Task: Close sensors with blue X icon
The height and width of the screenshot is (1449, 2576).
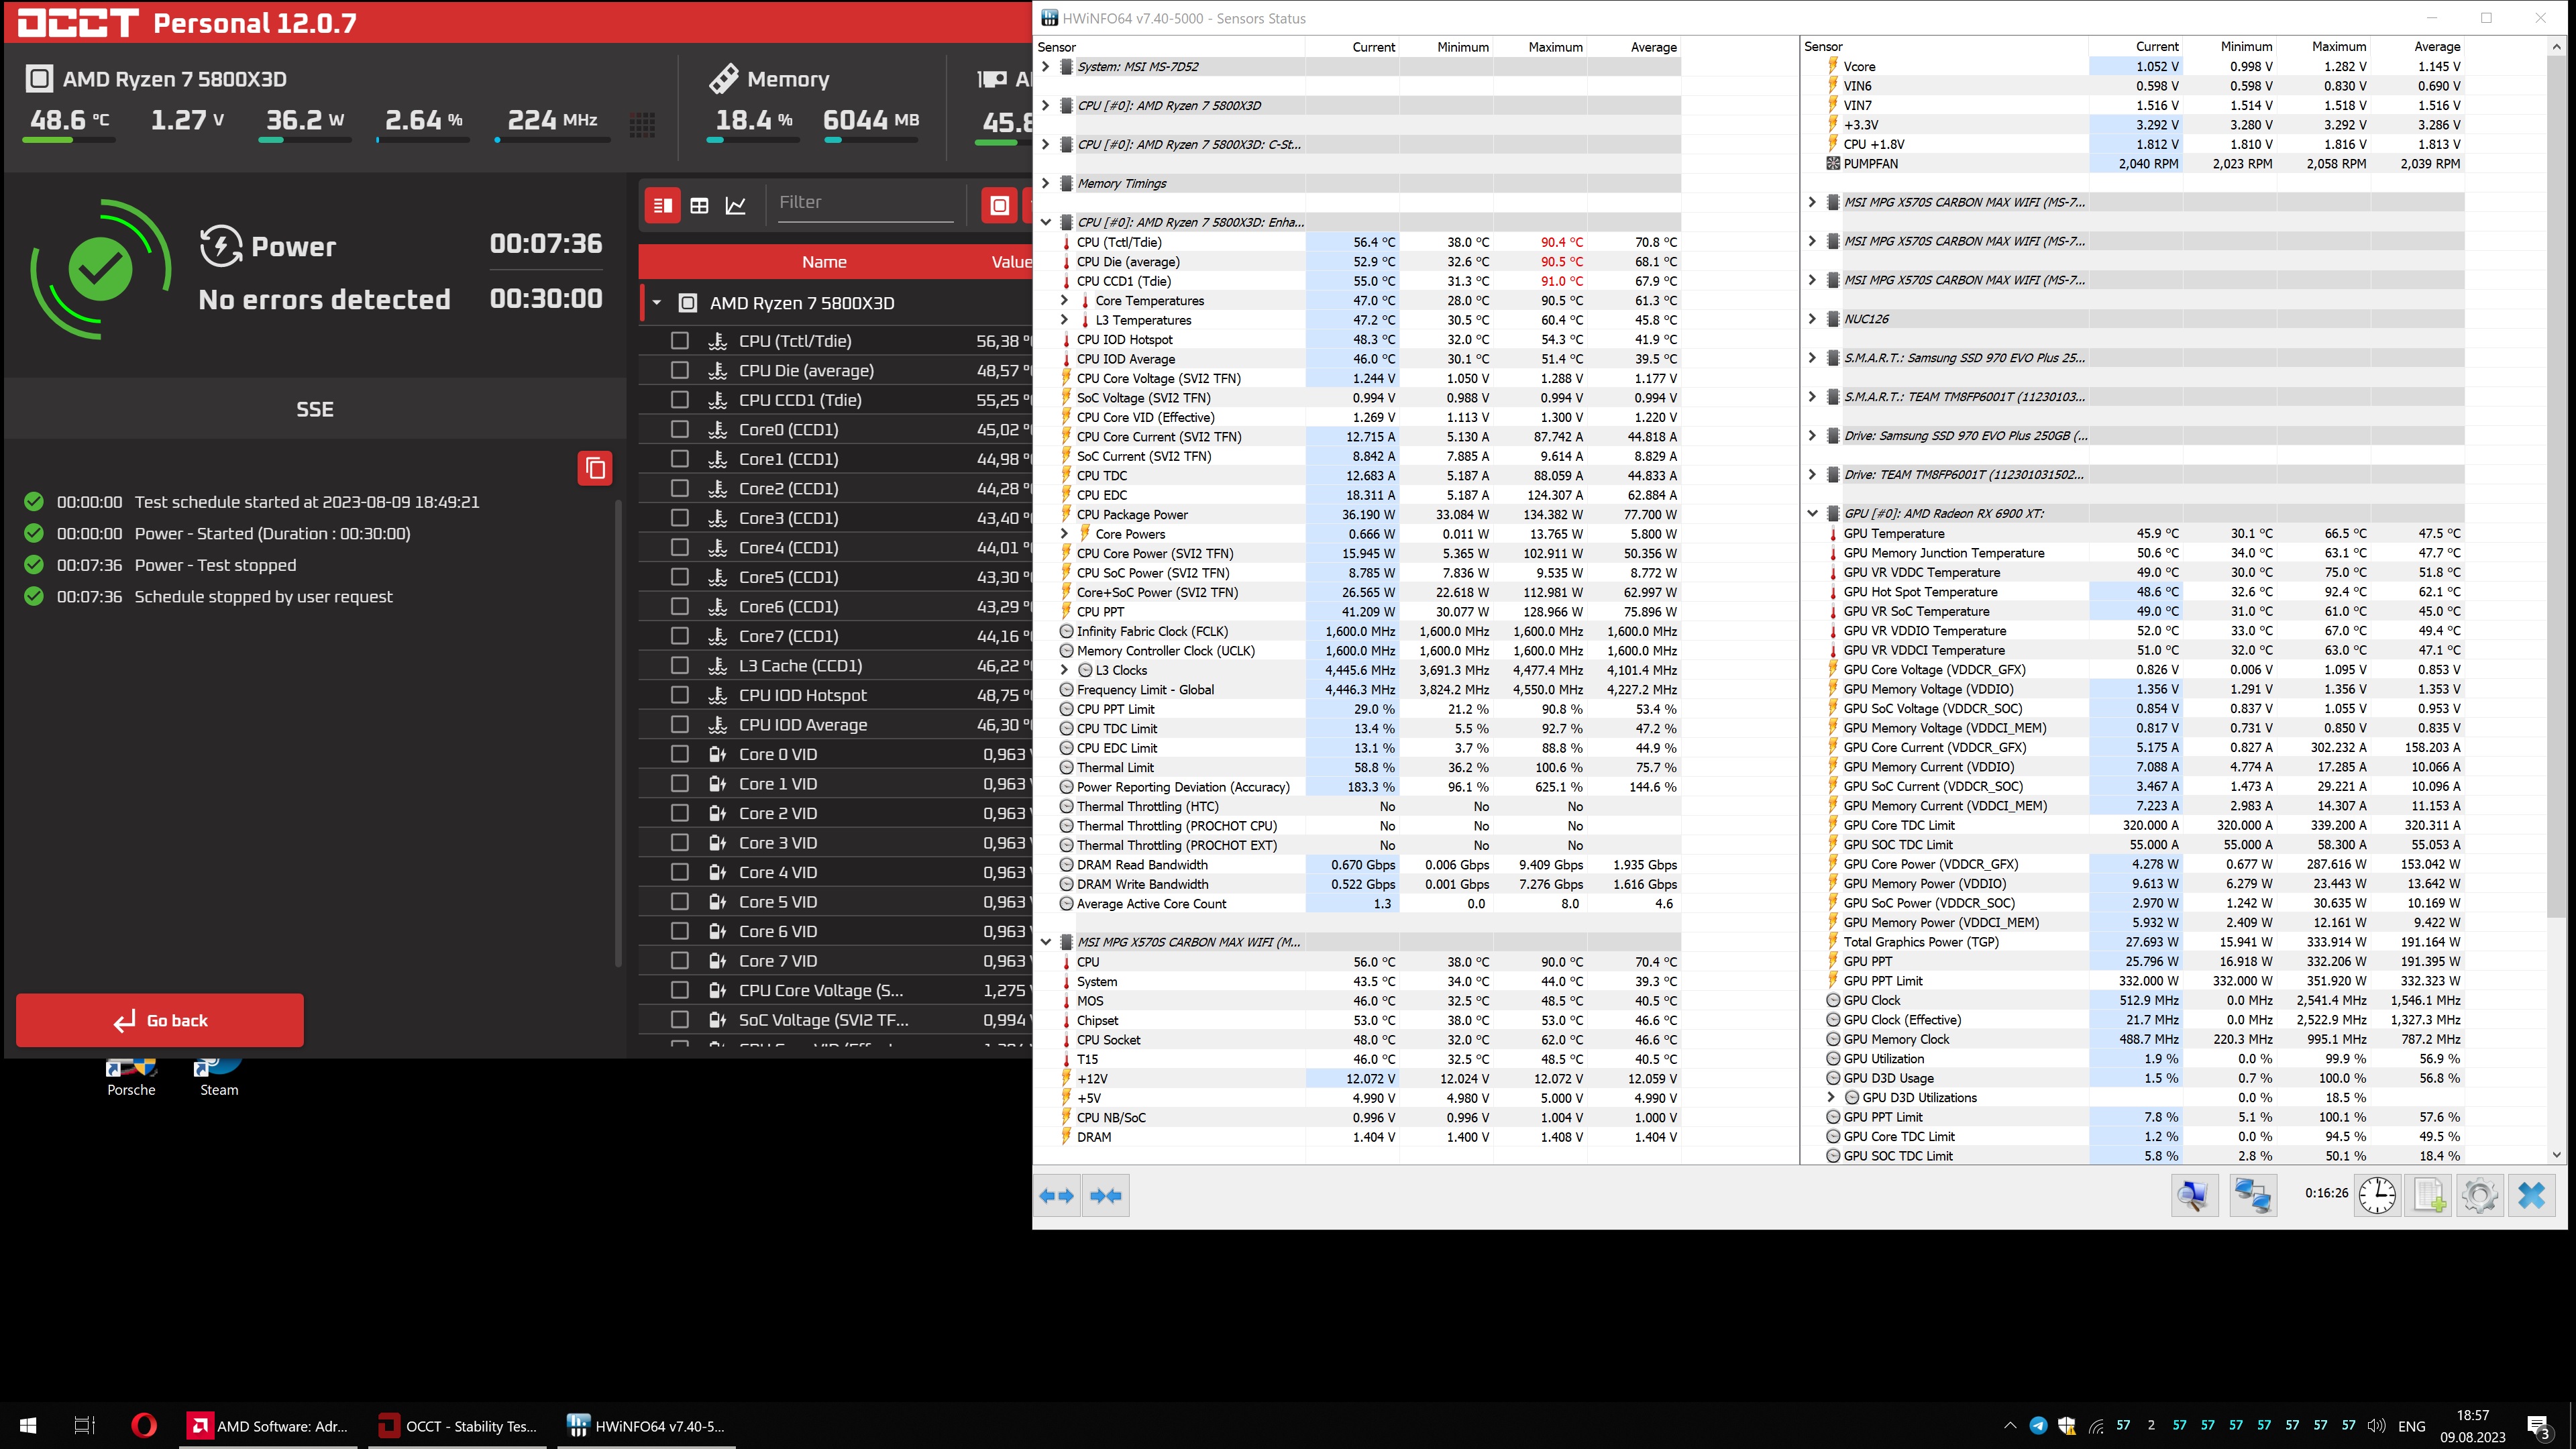Action: click(2532, 1195)
